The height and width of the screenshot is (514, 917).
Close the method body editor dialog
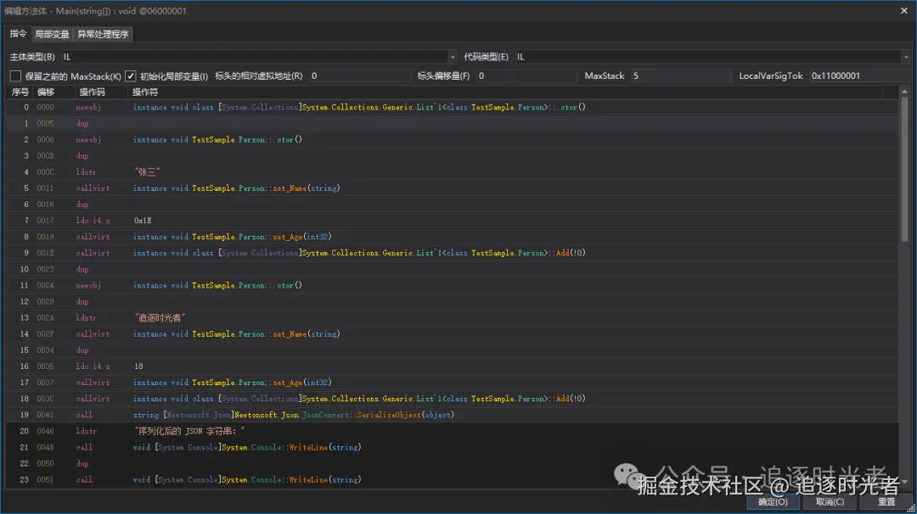[x=903, y=10]
